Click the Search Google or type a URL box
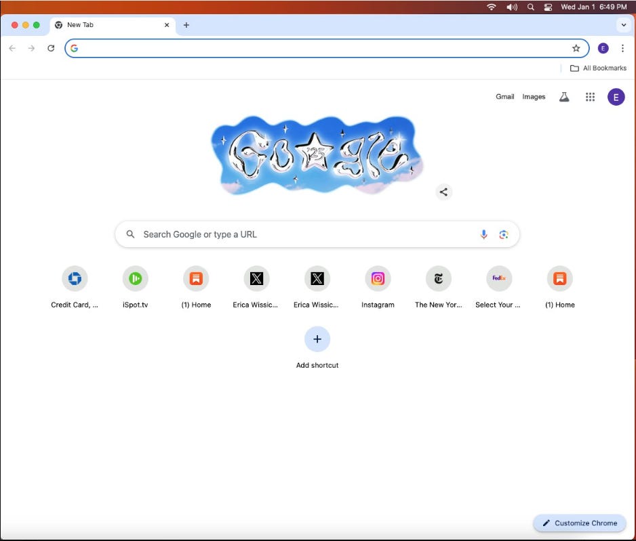Screen dimensions: 636x541 317,234
